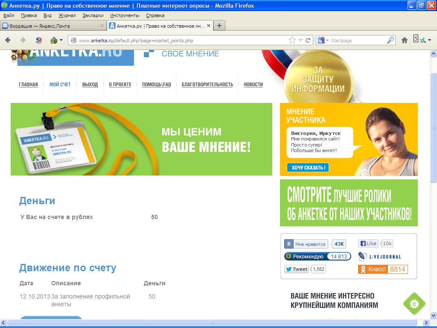This screenshot has height=328, width=437.
Task: Click the Mail.ru Рекомендую button
Action: pos(318,256)
